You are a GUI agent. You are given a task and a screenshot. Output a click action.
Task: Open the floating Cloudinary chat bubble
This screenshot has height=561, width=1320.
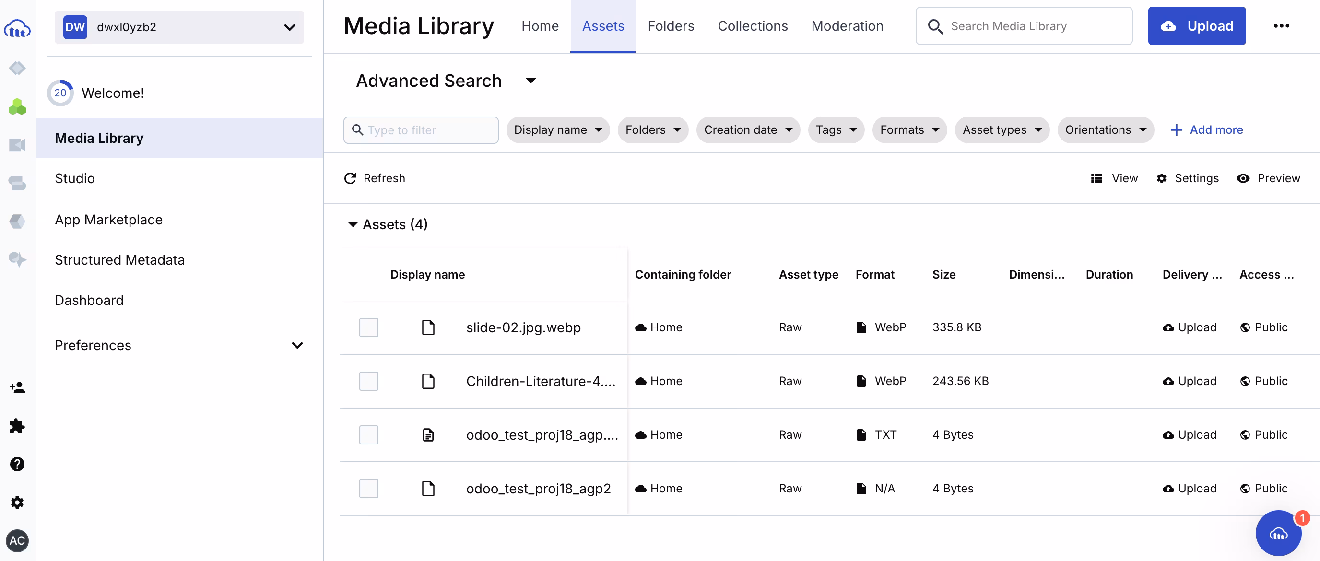pos(1278,533)
